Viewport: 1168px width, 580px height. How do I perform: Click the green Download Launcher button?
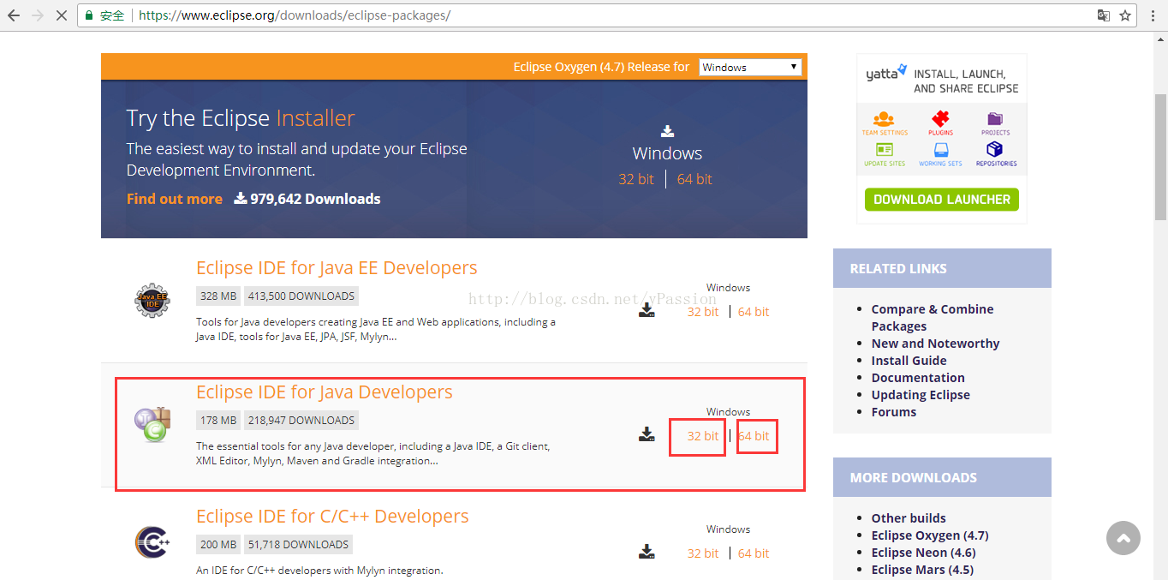941,200
